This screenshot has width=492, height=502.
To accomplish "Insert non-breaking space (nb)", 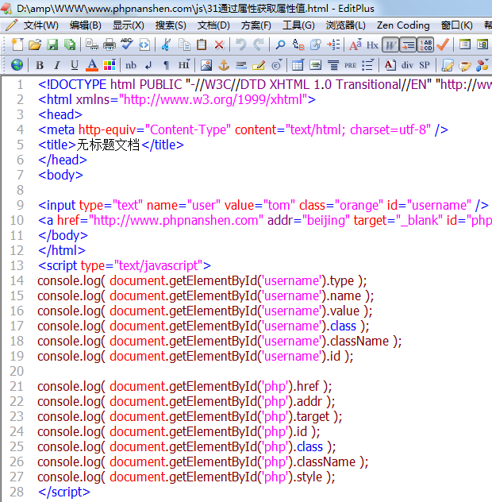I will click(130, 65).
